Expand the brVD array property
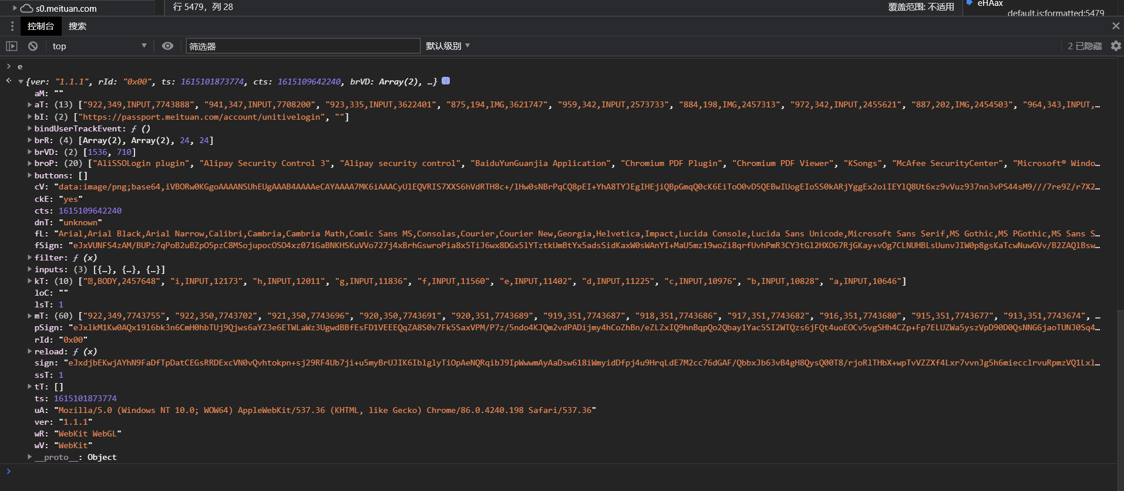The width and height of the screenshot is (1124, 491). (x=29, y=151)
